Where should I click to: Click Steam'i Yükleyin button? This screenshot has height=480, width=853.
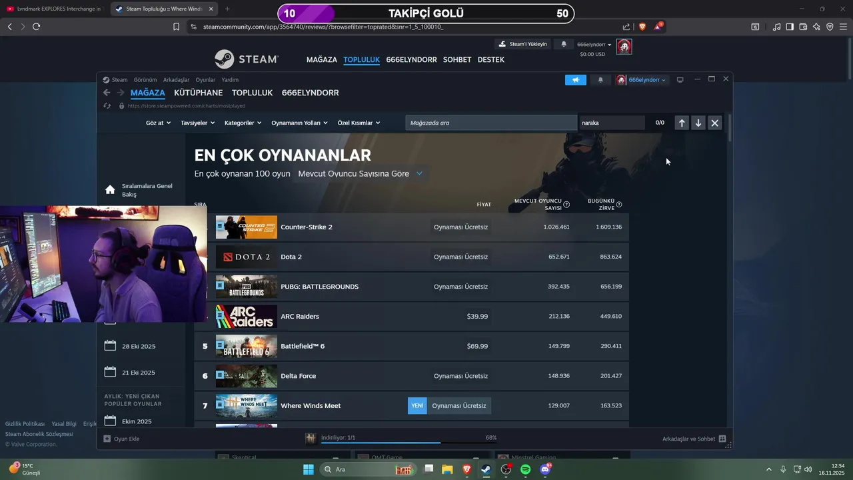point(523,44)
